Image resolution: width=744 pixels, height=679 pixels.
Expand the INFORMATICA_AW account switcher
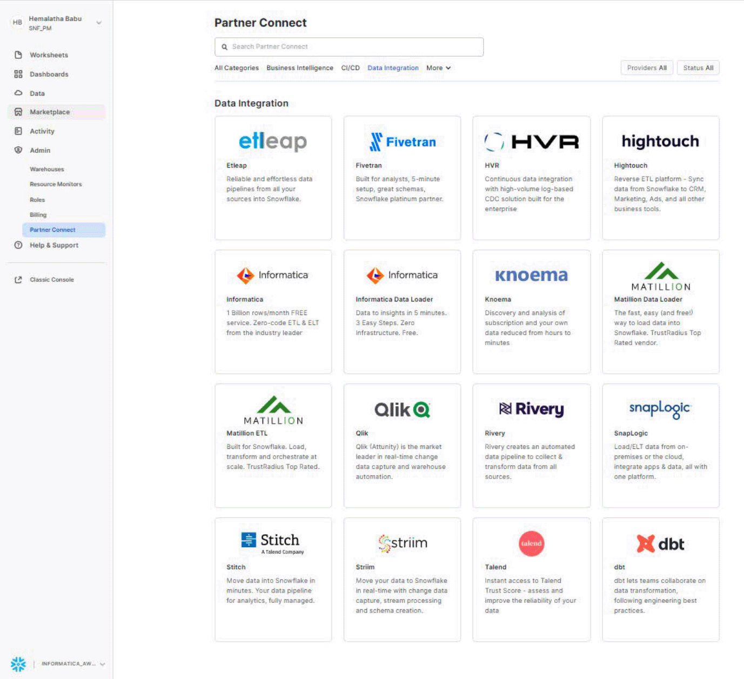click(x=102, y=664)
